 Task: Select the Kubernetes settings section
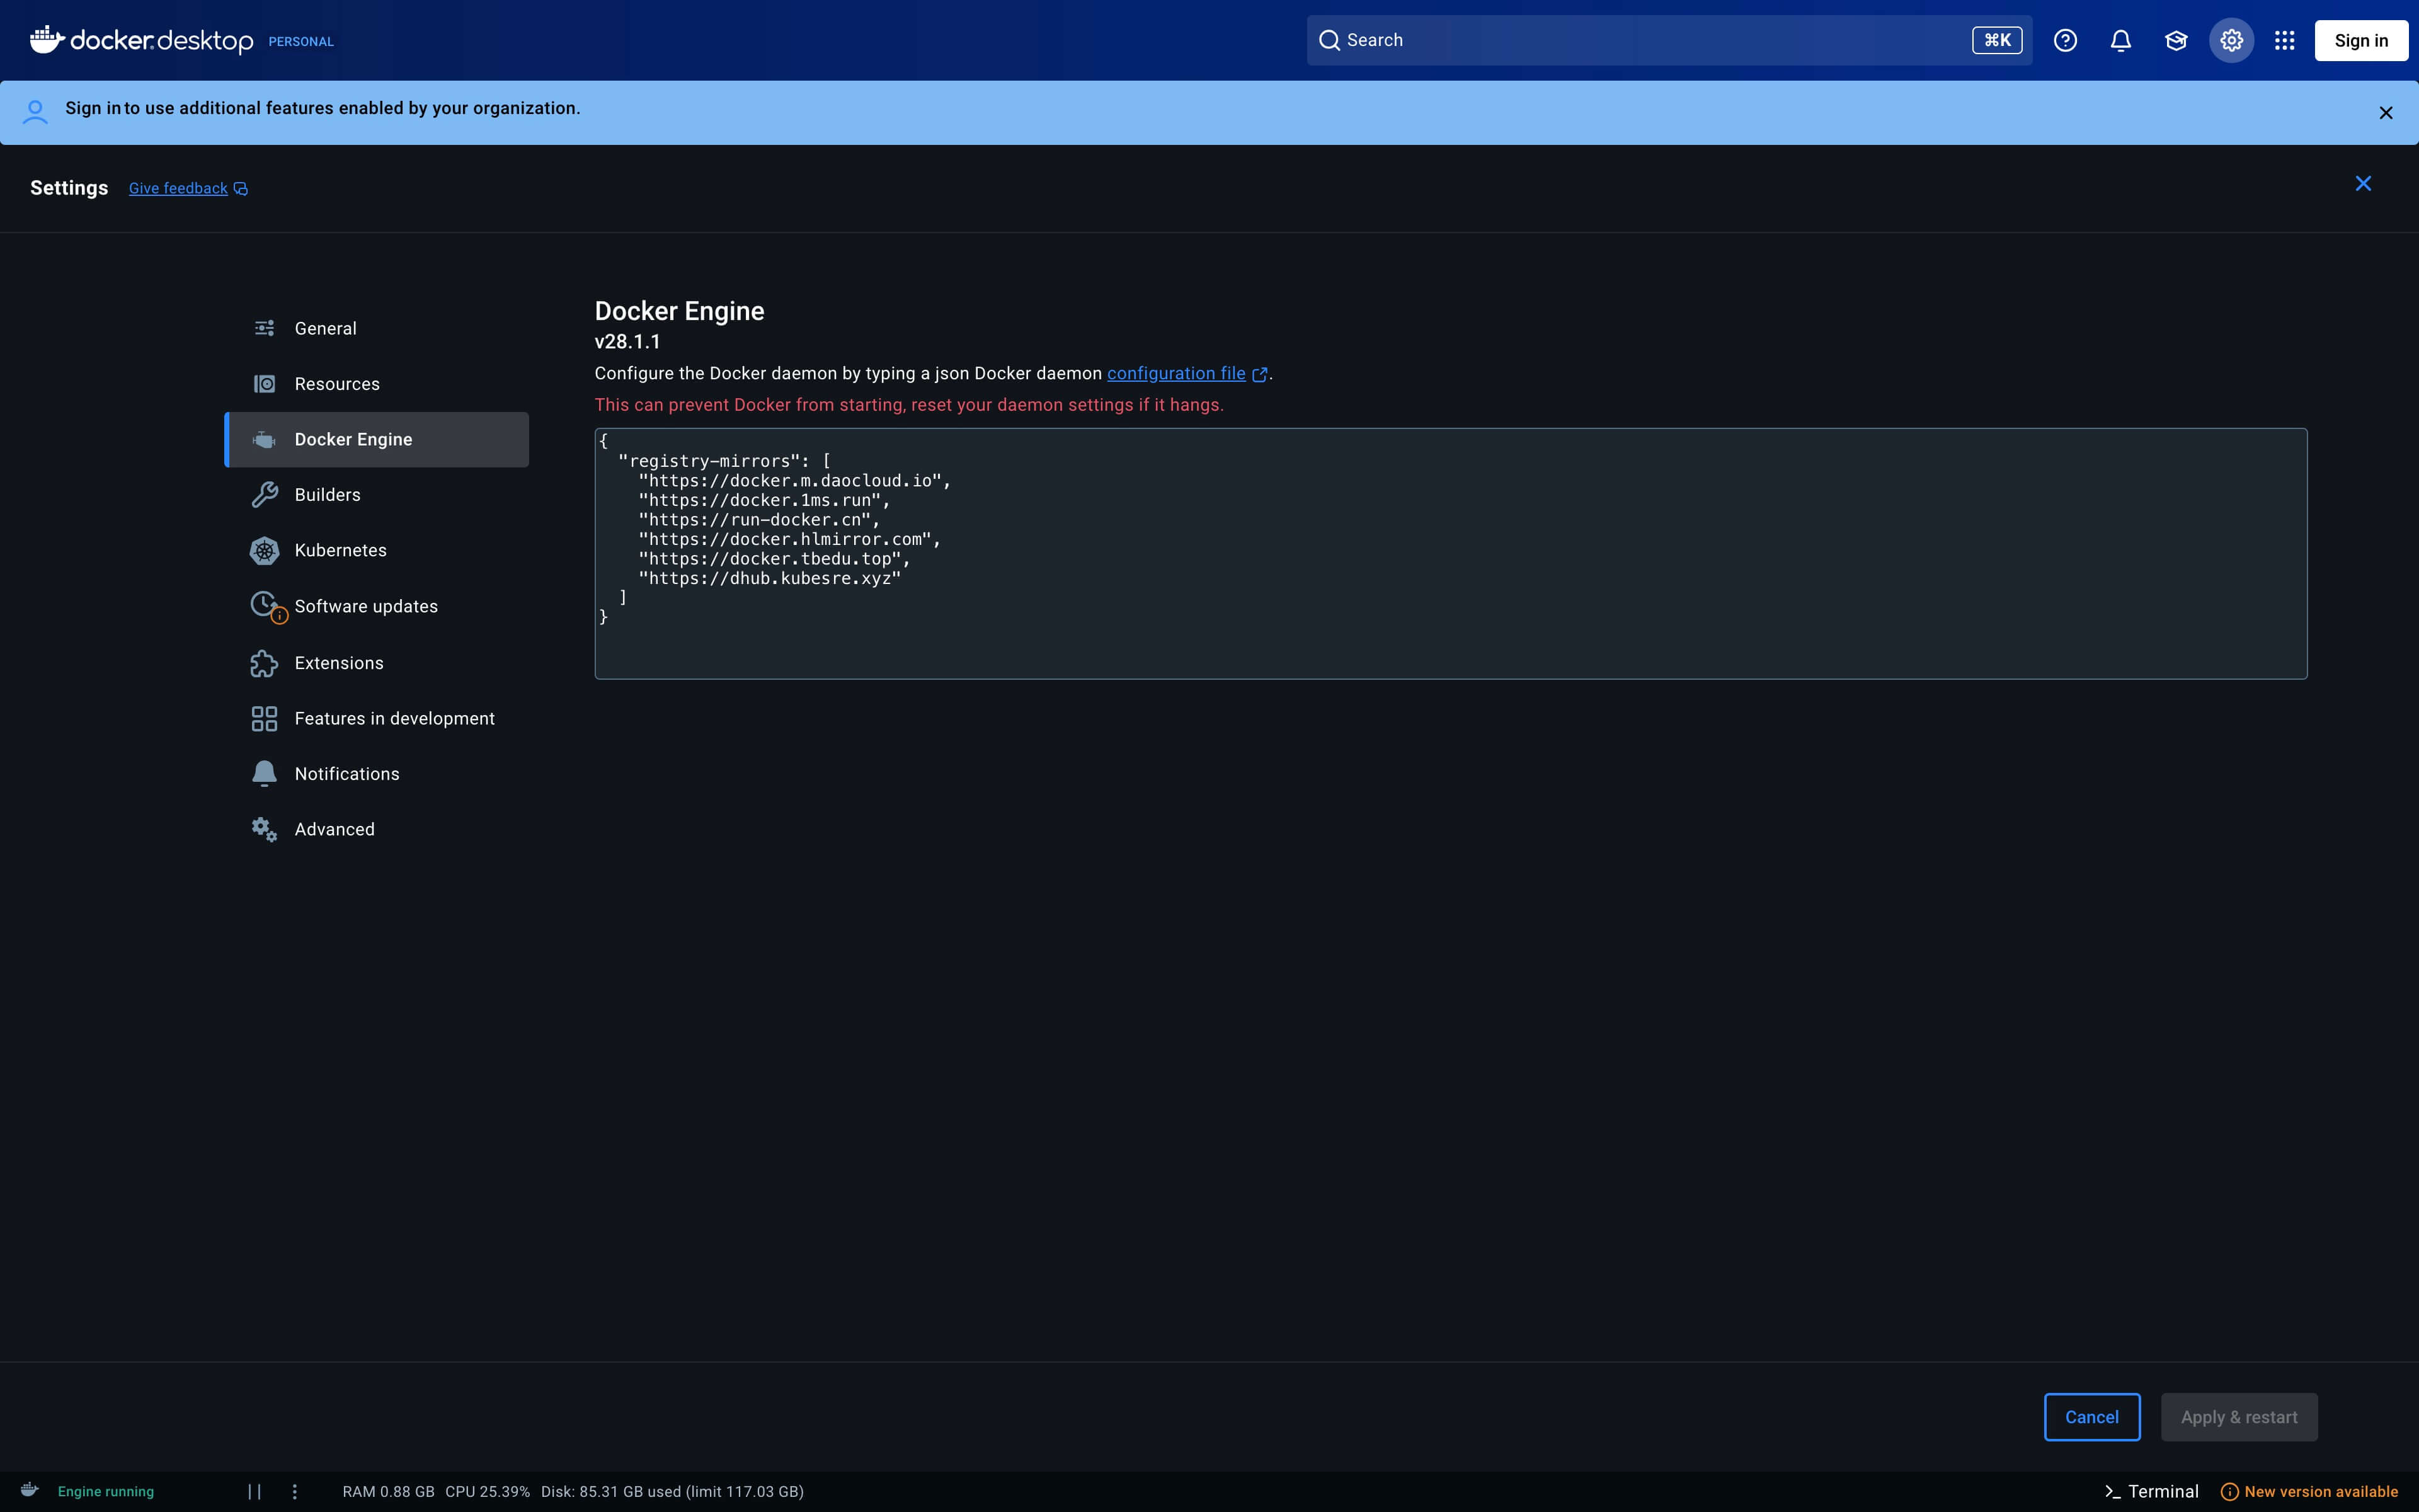pyautogui.click(x=340, y=550)
